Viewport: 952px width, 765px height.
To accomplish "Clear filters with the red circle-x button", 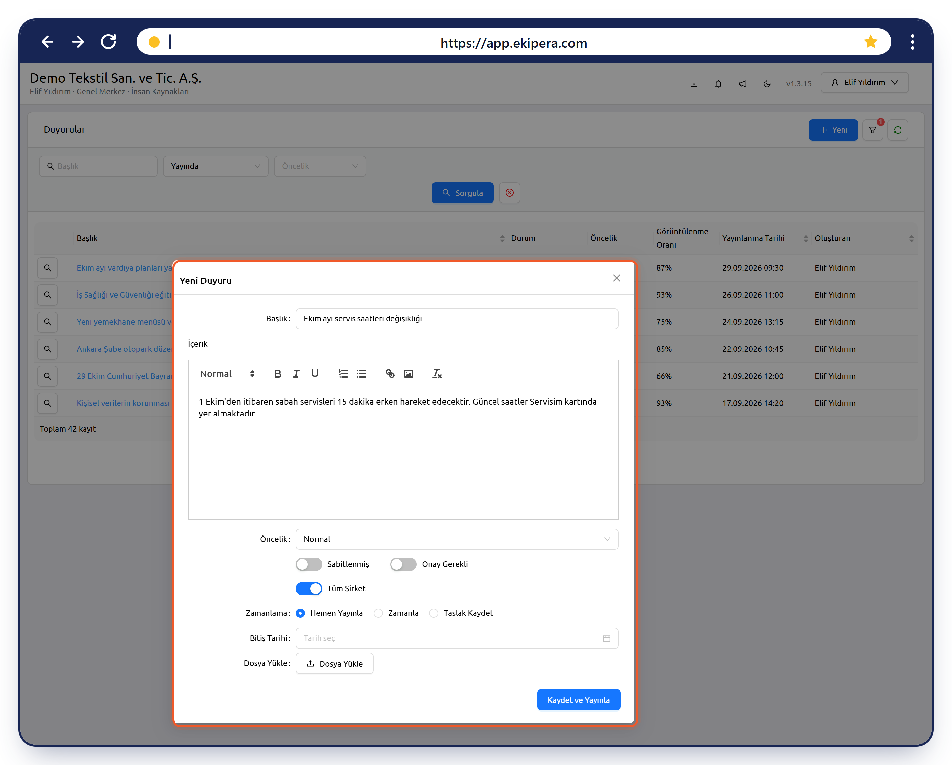I will (x=510, y=193).
